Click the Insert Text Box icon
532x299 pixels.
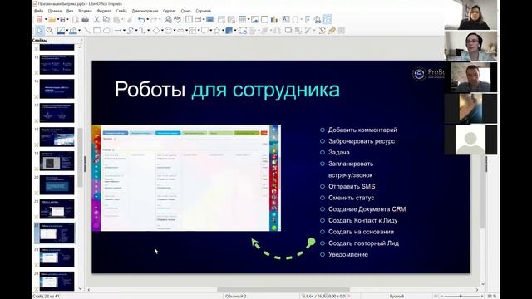(286, 20)
